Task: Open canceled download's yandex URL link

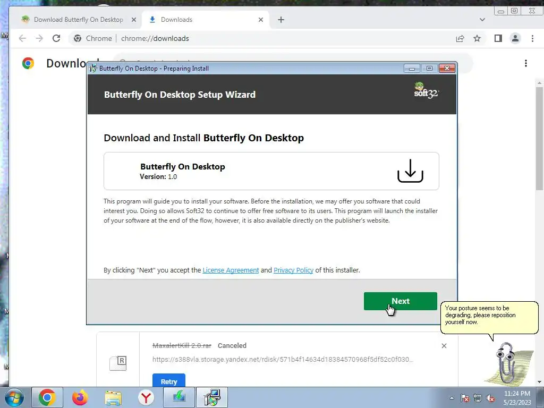Action: tap(283, 360)
